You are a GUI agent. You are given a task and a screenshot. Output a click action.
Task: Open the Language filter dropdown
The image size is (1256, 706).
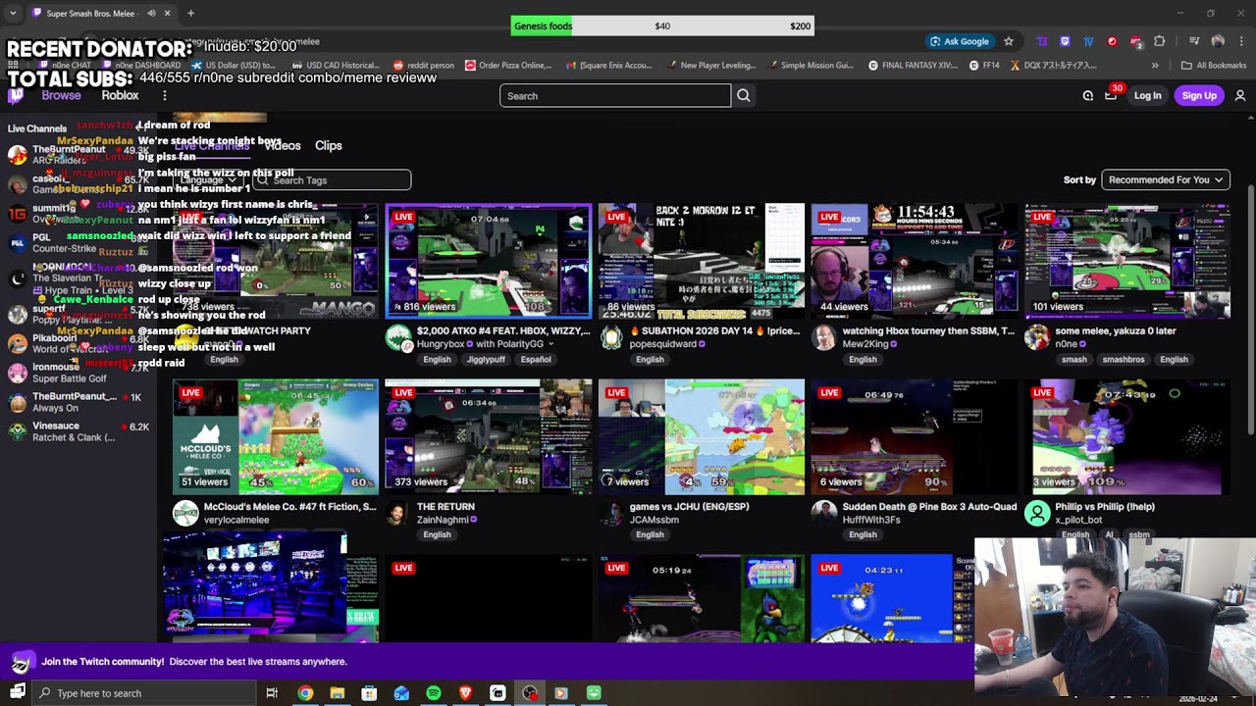pos(209,179)
